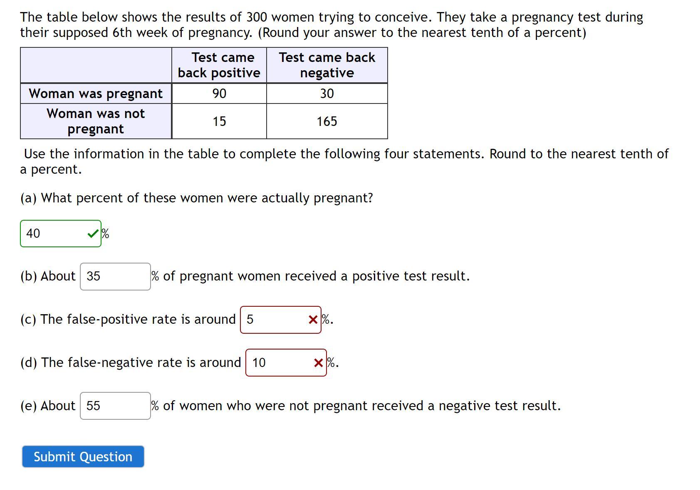Viewport: 700px width, 490px height.
Task: Focus the answer field for part (a)
Action: [x=54, y=234]
